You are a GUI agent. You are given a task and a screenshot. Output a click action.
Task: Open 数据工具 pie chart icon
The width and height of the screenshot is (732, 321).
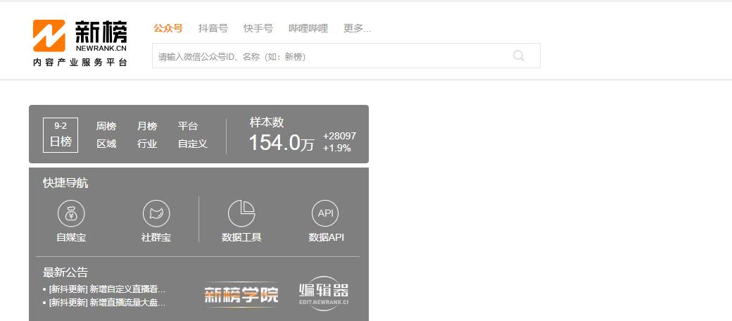(241, 214)
